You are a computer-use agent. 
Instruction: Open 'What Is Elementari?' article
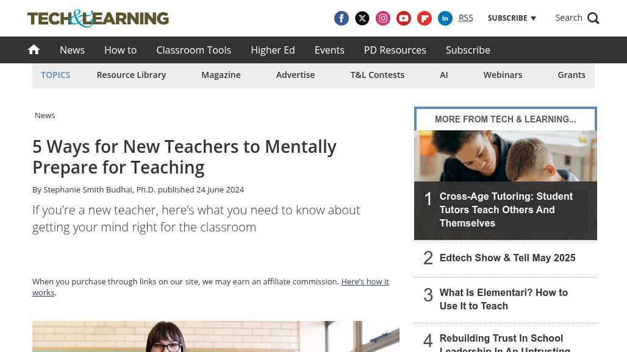point(503,299)
